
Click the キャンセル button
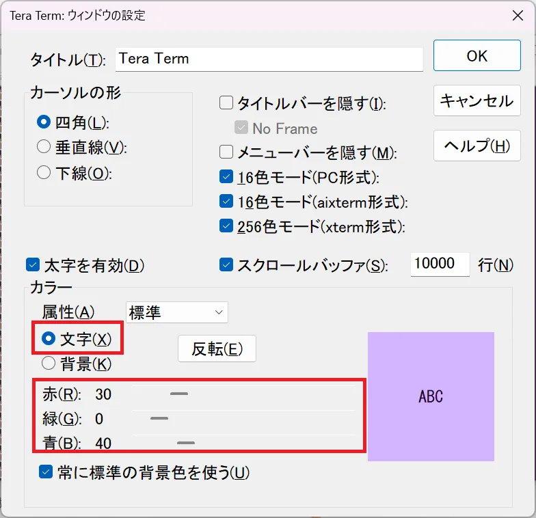pos(477,101)
